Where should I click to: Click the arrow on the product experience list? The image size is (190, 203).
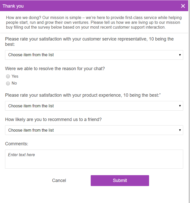click(180, 106)
